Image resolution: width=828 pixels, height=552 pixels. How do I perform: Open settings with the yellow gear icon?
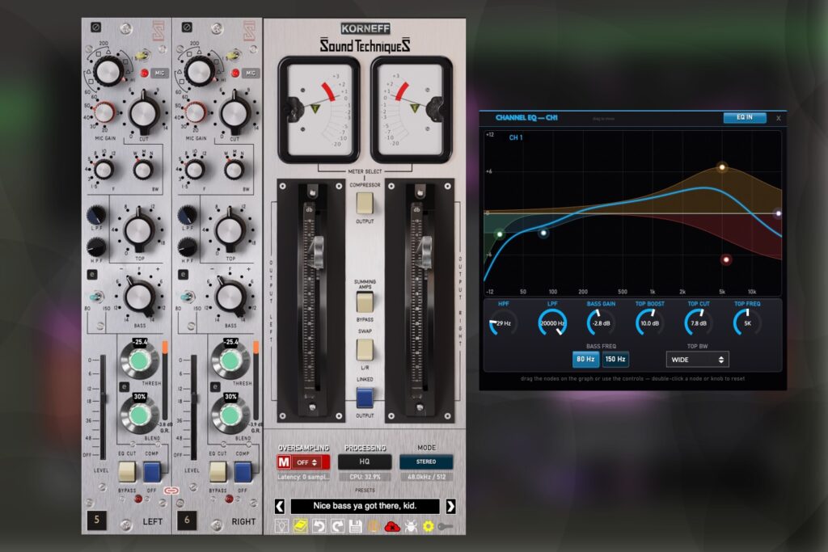(x=429, y=526)
